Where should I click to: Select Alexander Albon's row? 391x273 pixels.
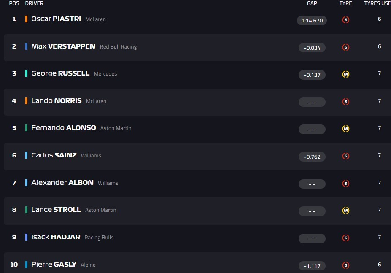point(169,183)
